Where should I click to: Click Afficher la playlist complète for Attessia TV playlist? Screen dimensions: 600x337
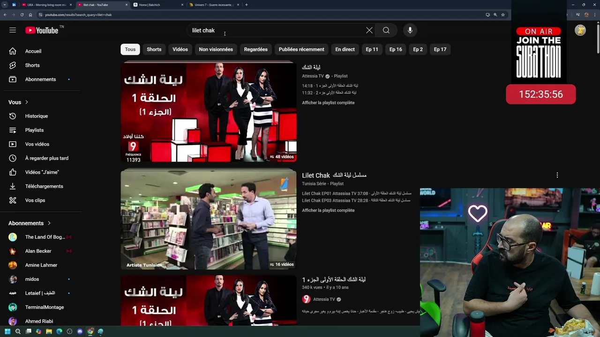(328, 103)
